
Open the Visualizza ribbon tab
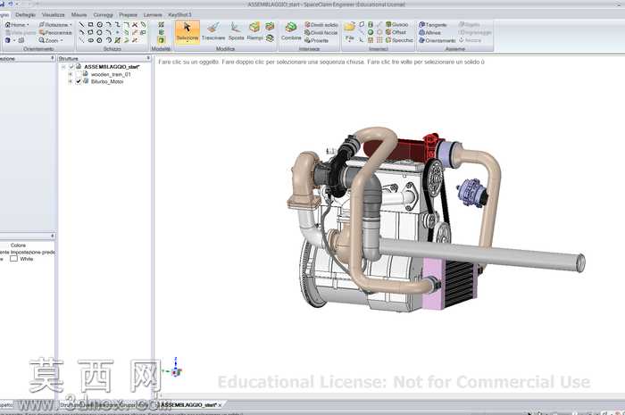click(53, 15)
